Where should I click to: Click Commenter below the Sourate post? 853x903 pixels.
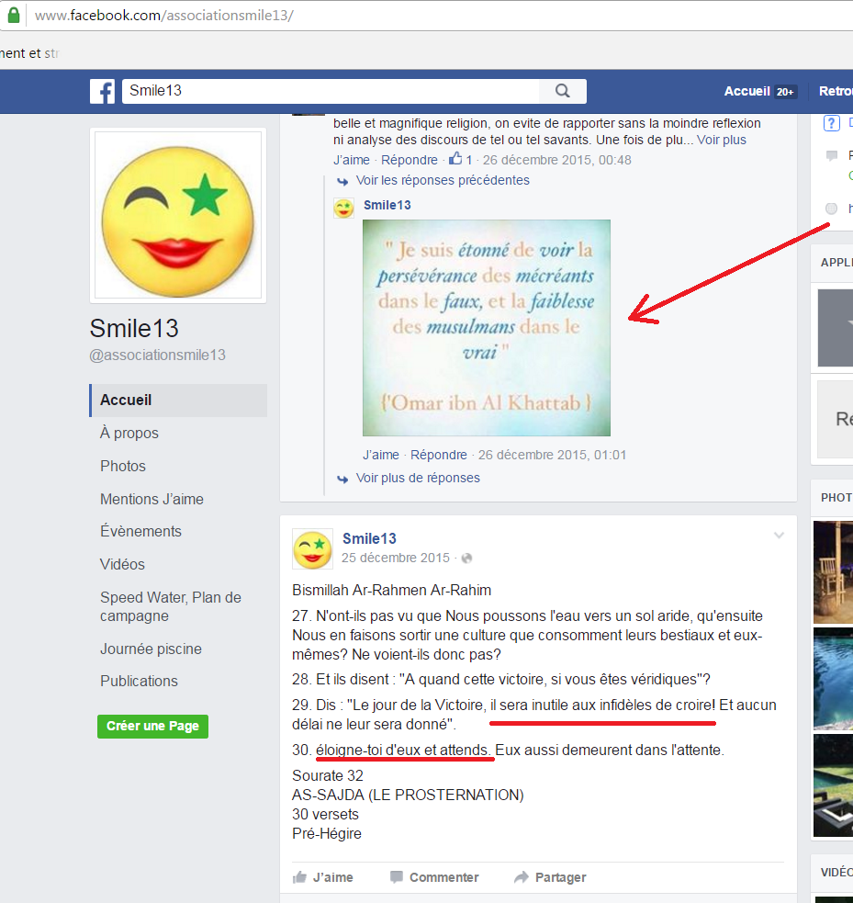pyautogui.click(x=433, y=877)
